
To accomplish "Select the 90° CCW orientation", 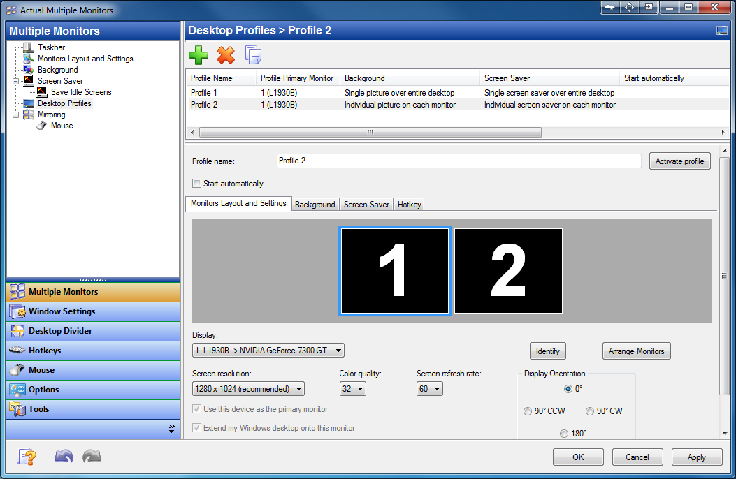I will tap(528, 411).
